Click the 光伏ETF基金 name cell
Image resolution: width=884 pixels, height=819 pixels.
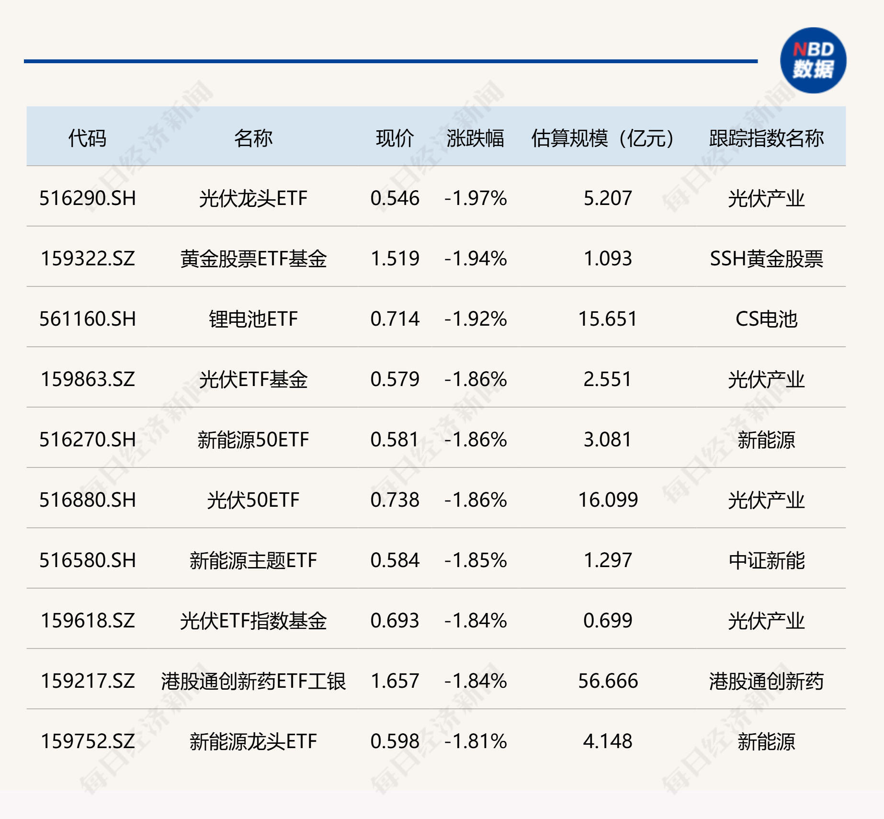point(253,379)
